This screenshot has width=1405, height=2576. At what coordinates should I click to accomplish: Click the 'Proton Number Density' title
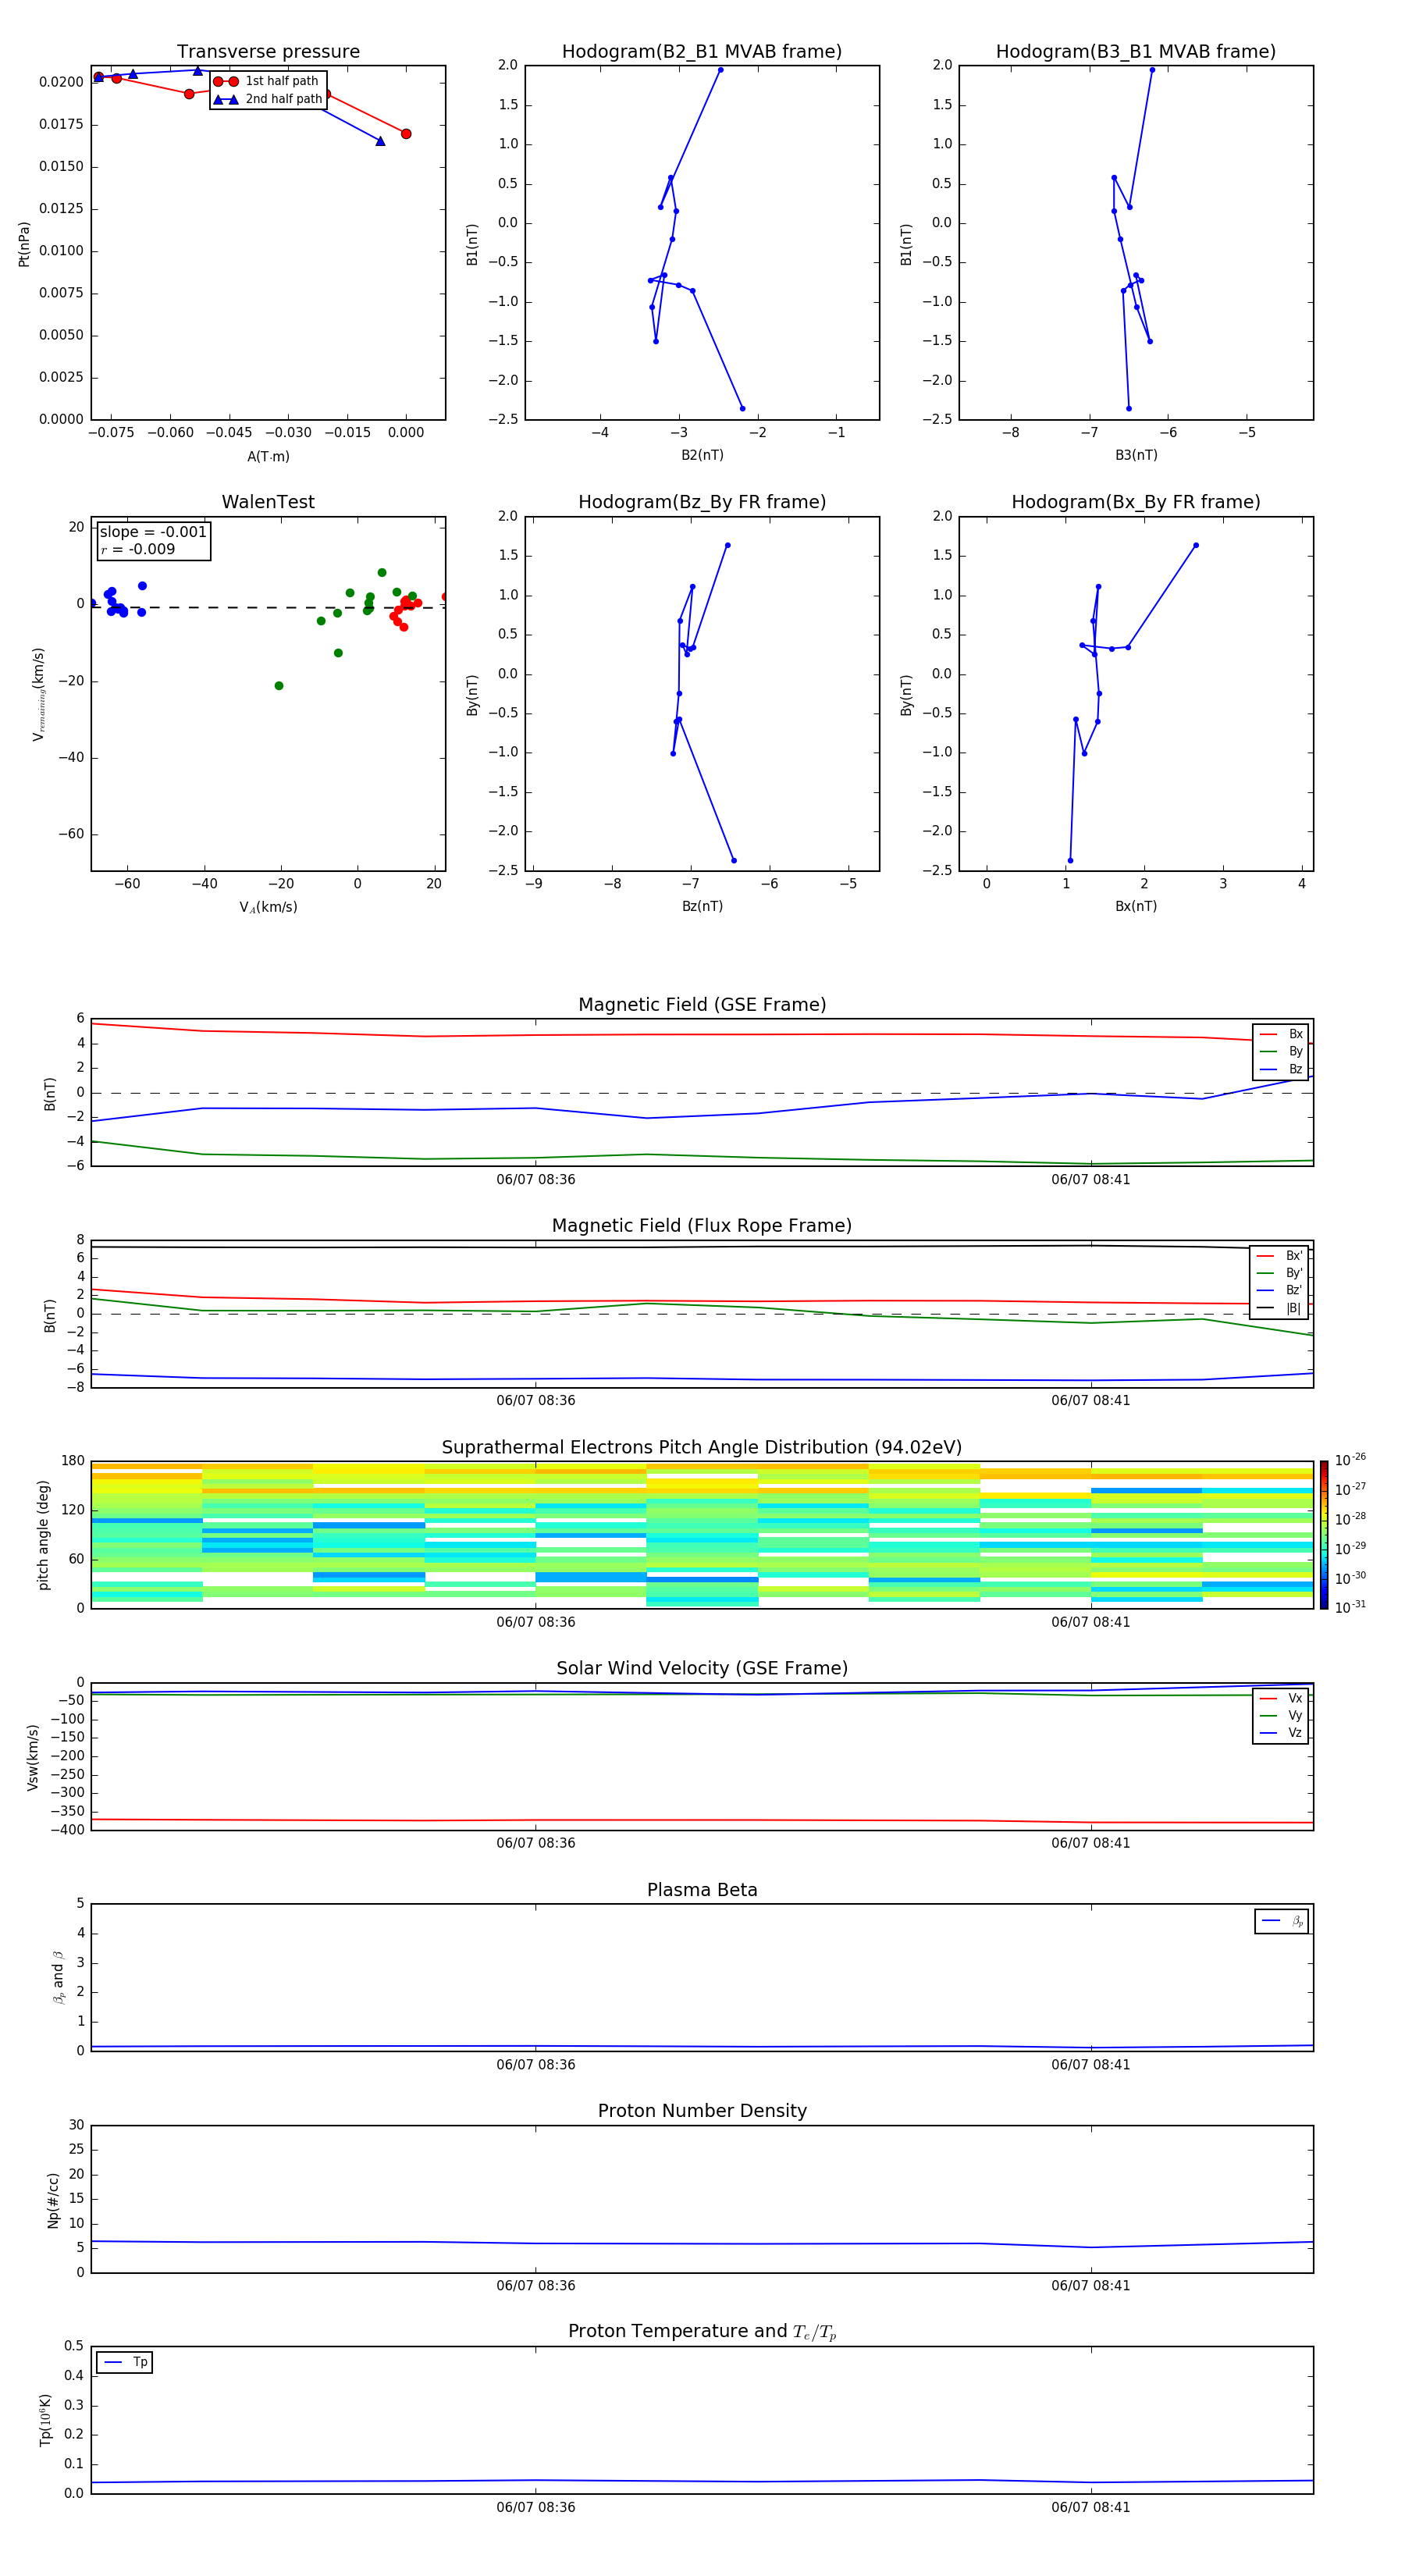[702, 2111]
